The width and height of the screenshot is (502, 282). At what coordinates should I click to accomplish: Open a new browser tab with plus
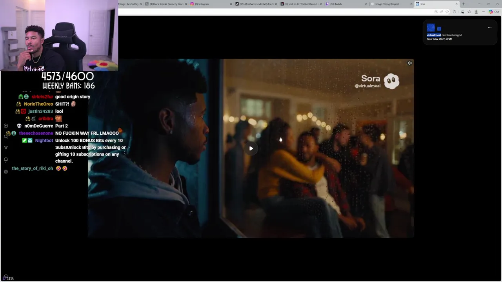point(463,4)
